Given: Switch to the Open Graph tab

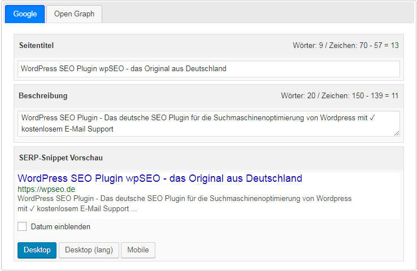Looking at the screenshot, I should coord(74,14).
